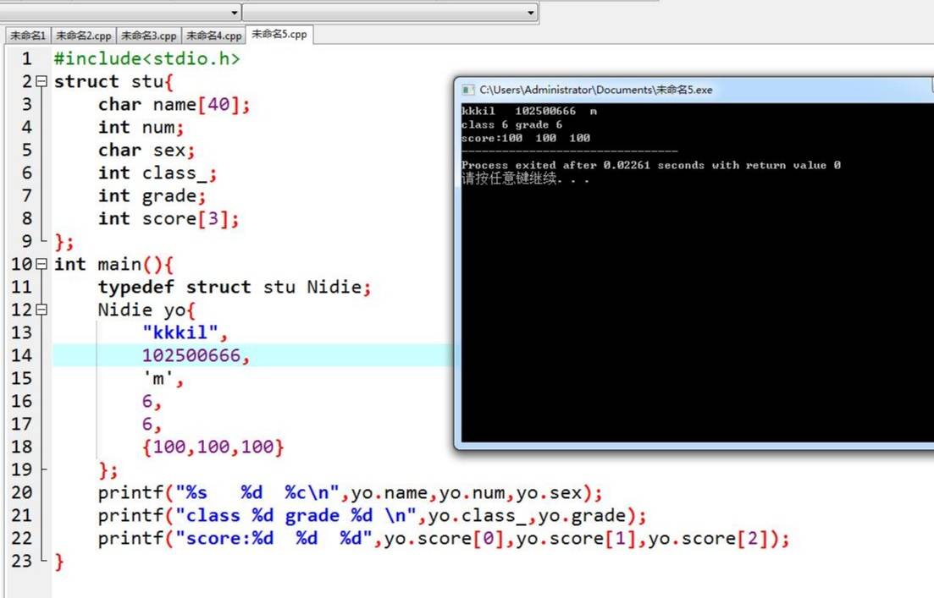Click the closing brace on line 23

(59, 561)
